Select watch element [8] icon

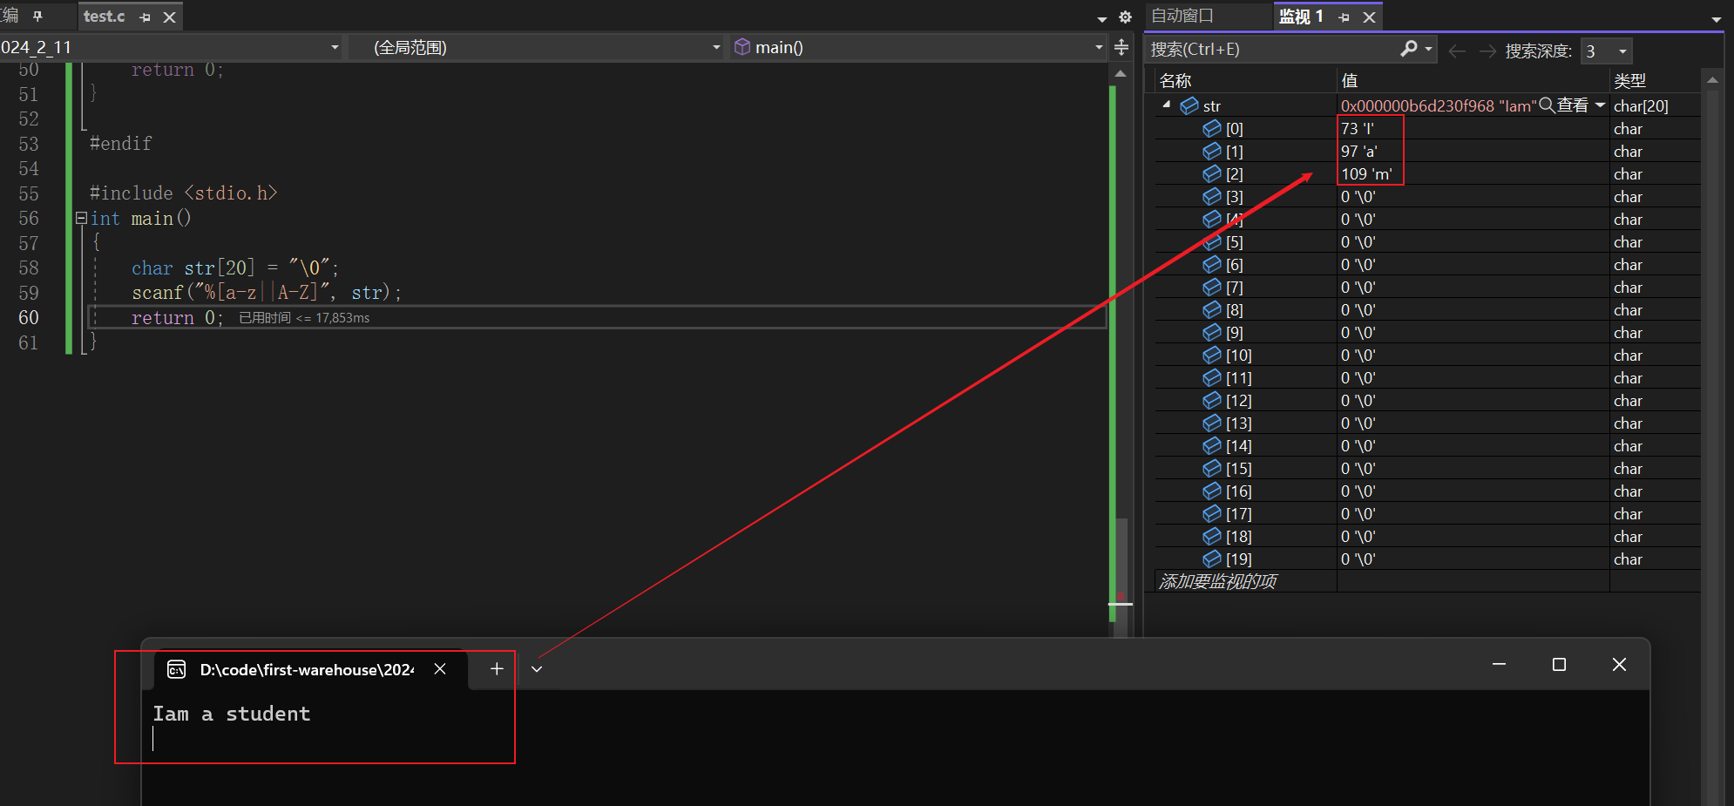pos(1211,309)
